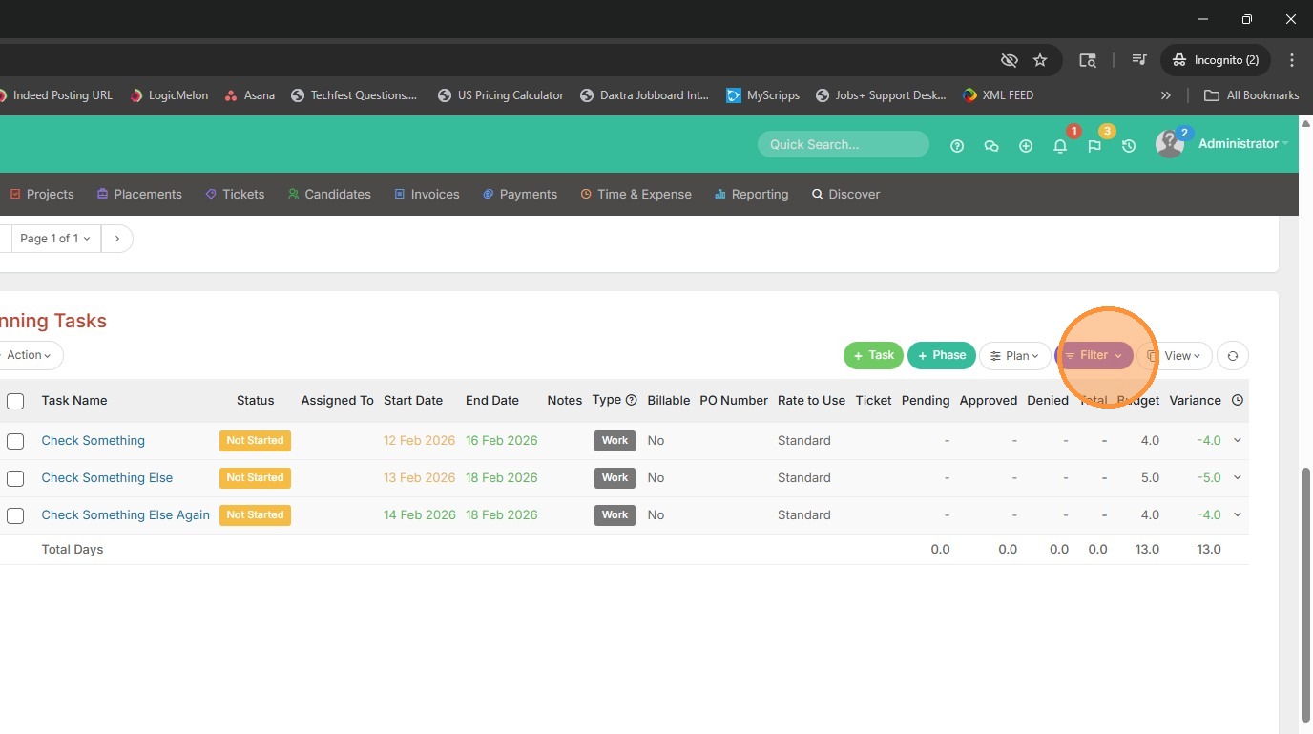The width and height of the screenshot is (1313, 734).
Task: Expand the Check Something Else row chevron
Action: coord(1238,477)
